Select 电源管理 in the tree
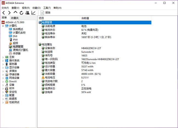The width and height of the screenshot is (178, 128). [18, 46]
